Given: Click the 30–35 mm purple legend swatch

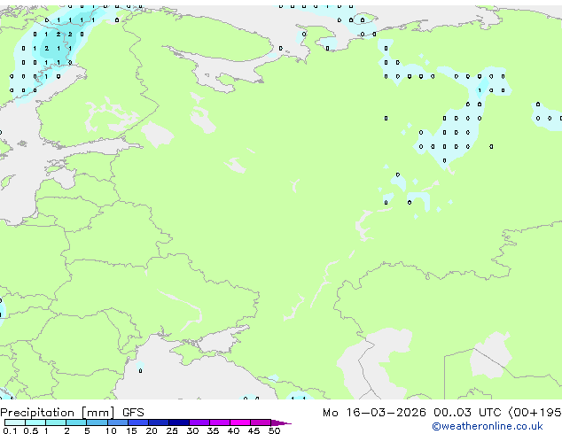Looking at the screenshot, I should click(199, 422).
